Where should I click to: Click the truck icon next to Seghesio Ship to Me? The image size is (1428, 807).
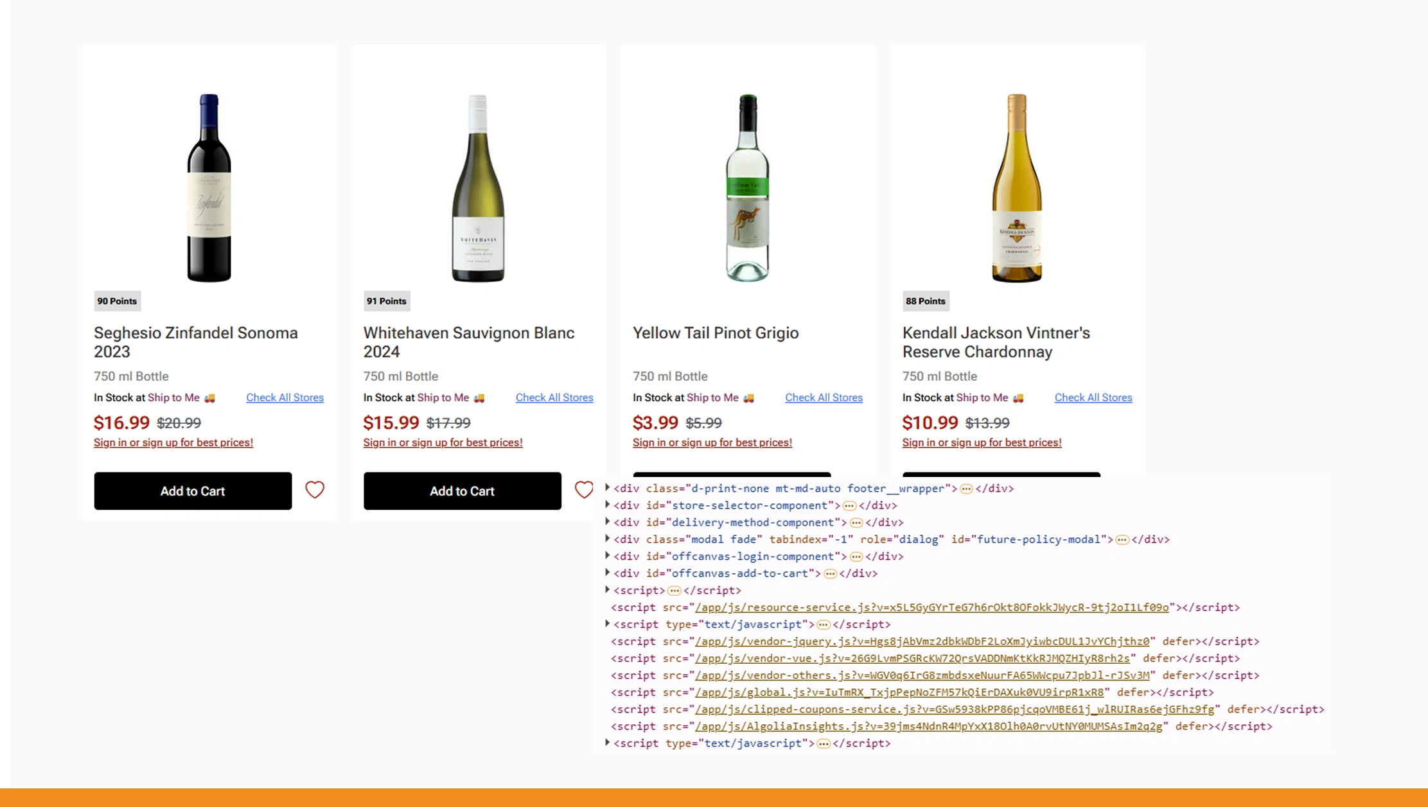click(209, 397)
